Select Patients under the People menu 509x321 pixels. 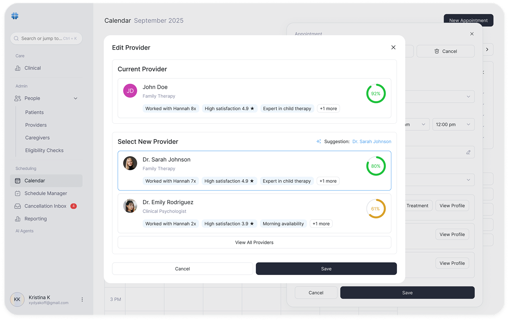35,112
